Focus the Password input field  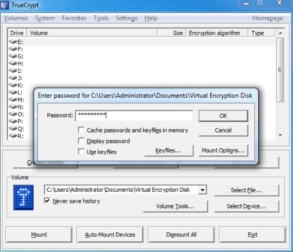[134, 115]
